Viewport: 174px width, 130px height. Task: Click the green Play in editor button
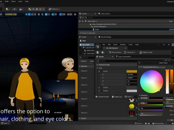click(x=30, y=9)
